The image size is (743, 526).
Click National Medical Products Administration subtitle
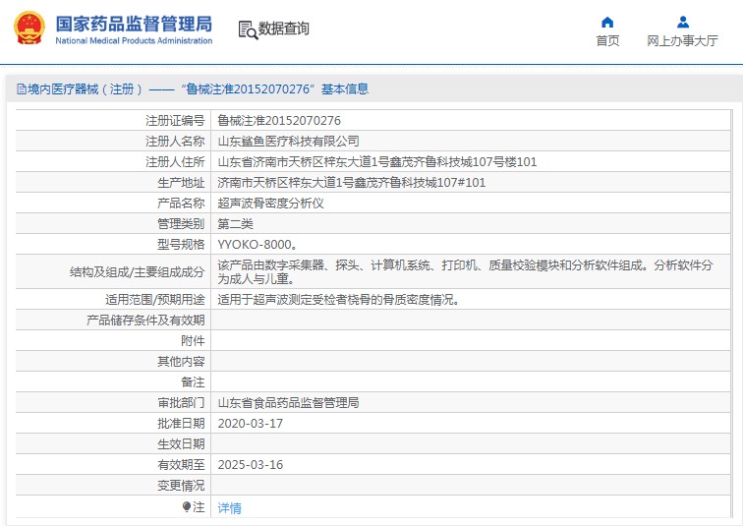pos(134,40)
